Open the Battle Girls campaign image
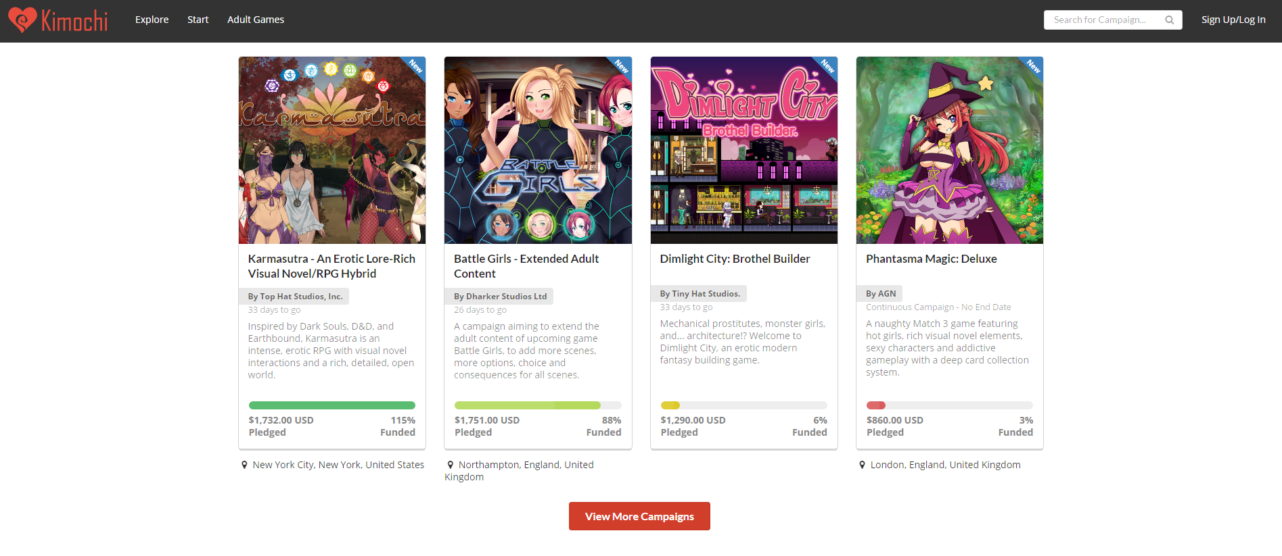 pos(538,150)
